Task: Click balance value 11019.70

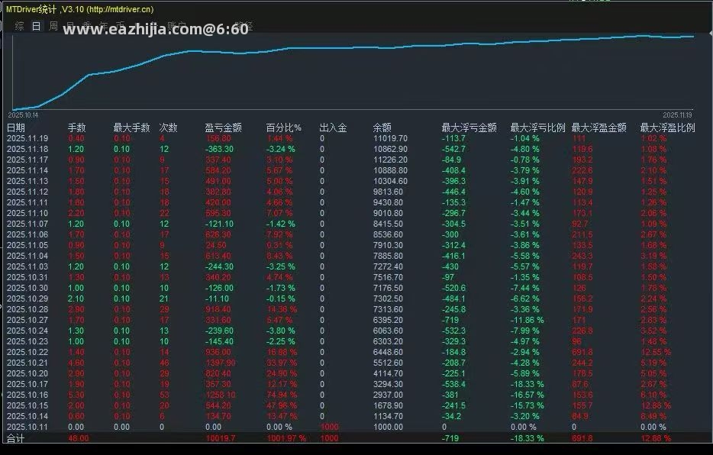Action: [x=390, y=138]
